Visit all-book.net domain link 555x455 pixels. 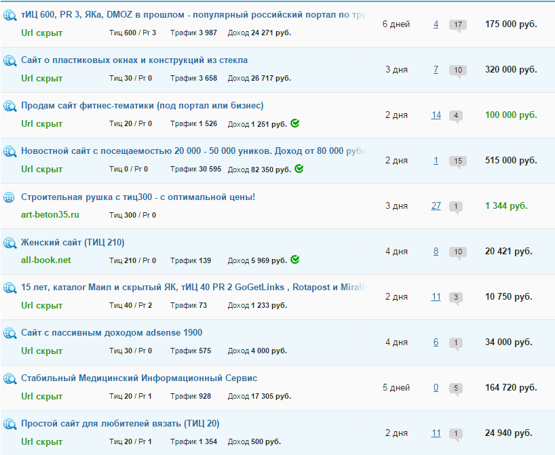point(45,260)
